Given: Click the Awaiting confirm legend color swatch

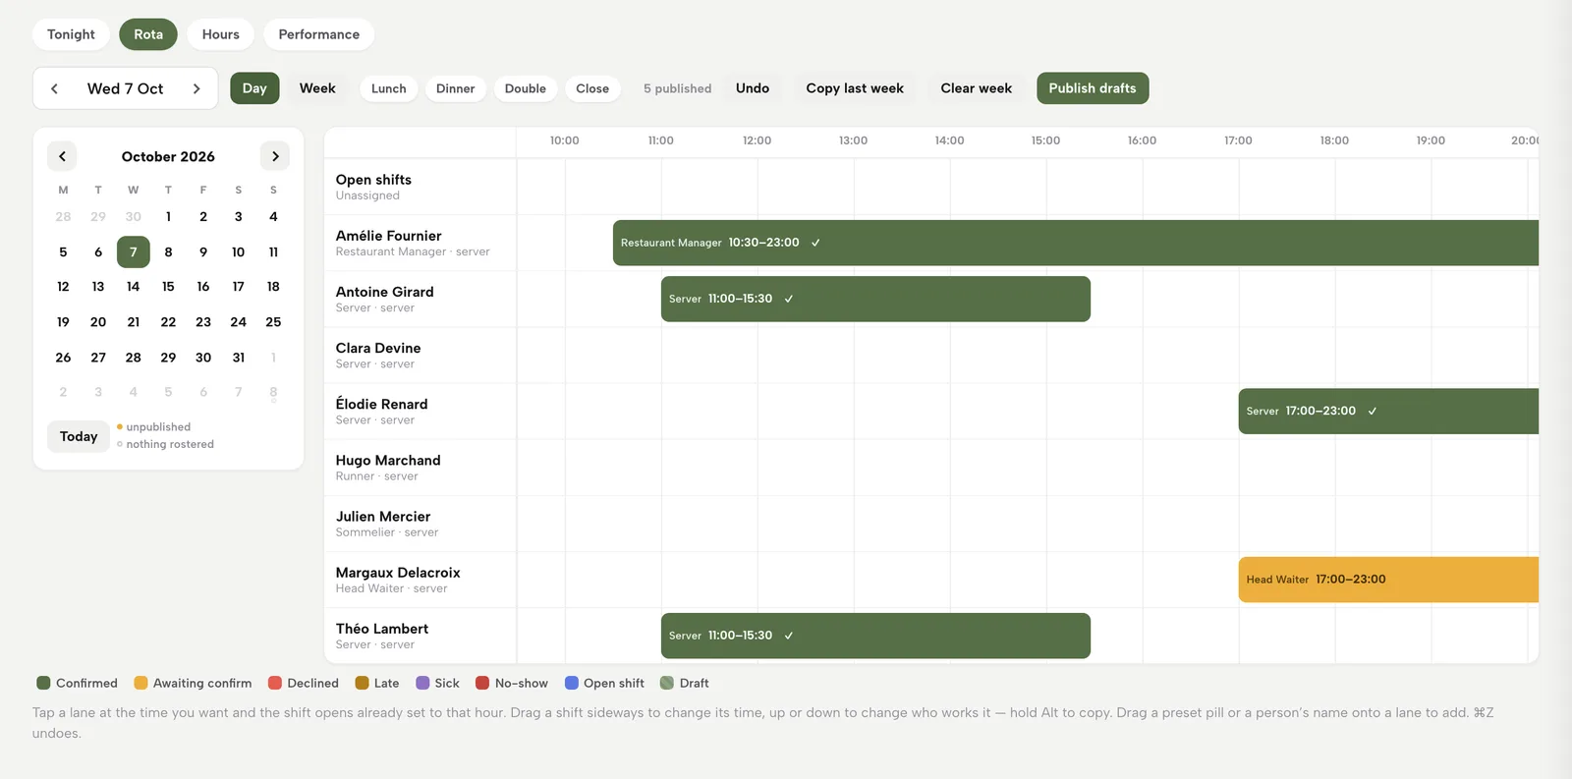Looking at the screenshot, I should point(140,683).
